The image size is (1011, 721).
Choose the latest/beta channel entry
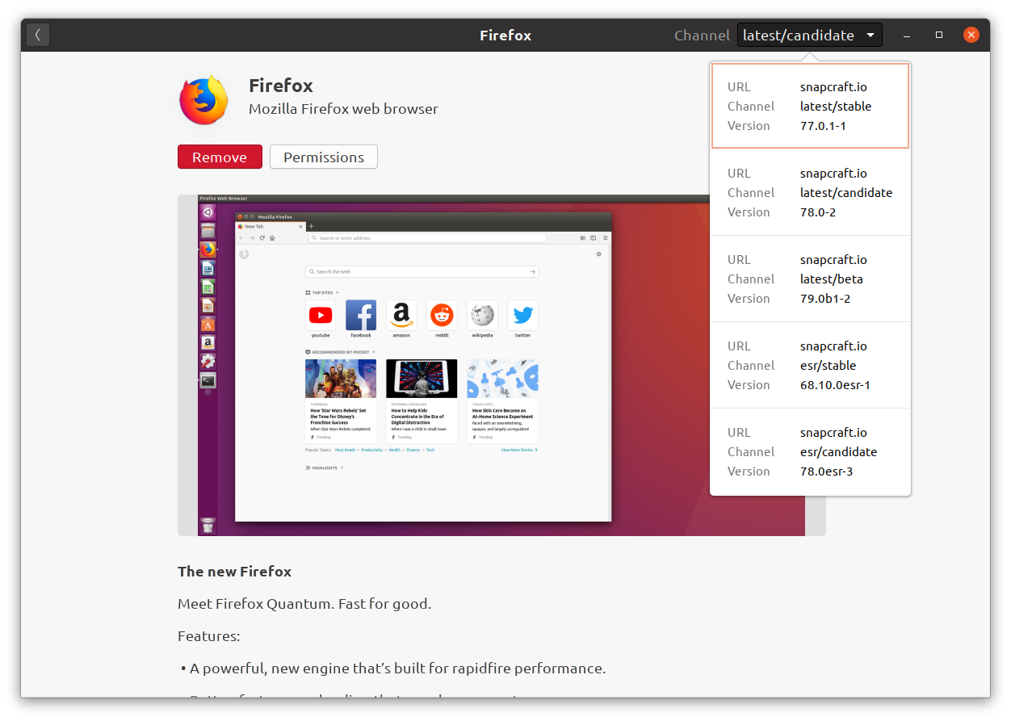pyautogui.click(x=810, y=279)
